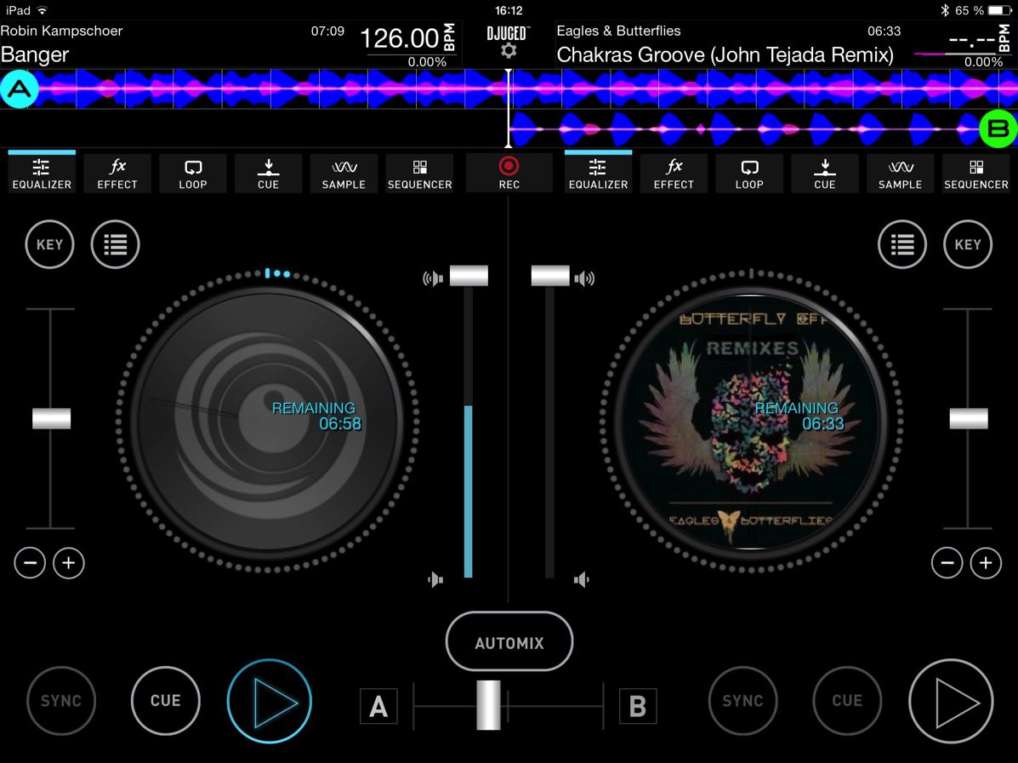The width and height of the screenshot is (1018, 763).
Task: Switch to the deck B LOOP panel
Action: click(x=749, y=173)
